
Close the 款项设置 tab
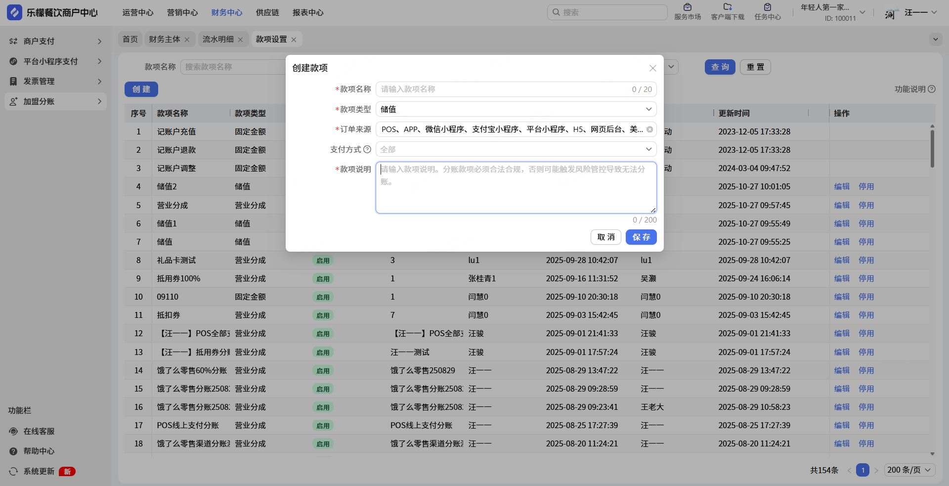click(x=294, y=40)
